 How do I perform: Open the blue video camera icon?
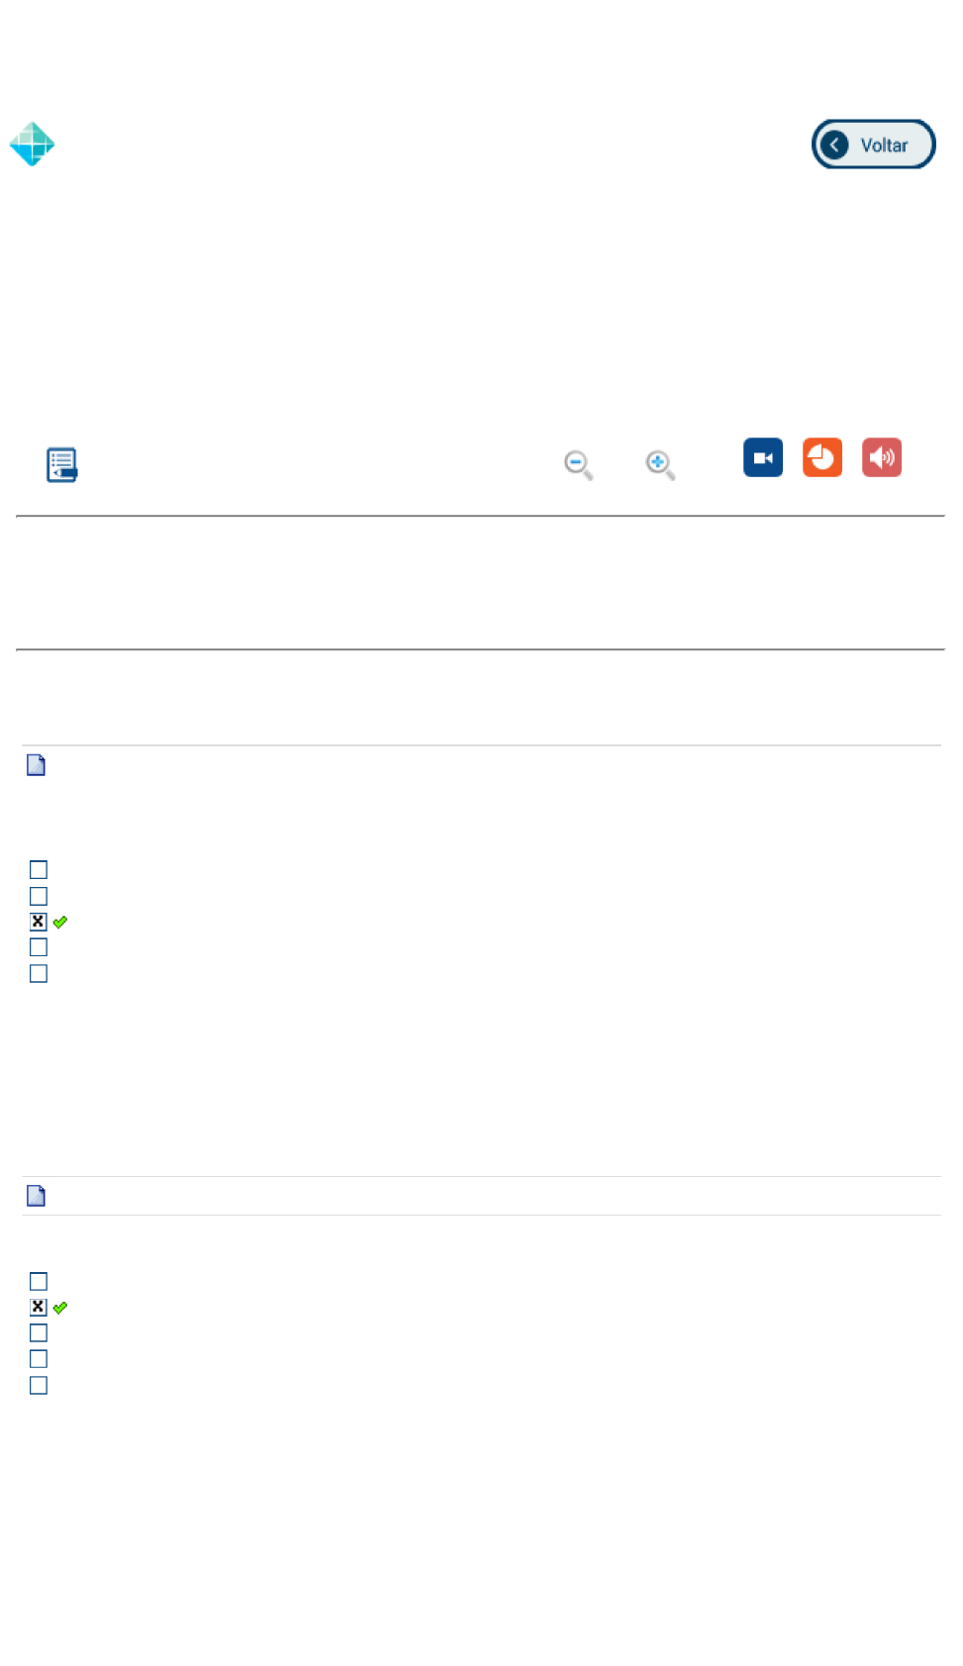click(762, 457)
